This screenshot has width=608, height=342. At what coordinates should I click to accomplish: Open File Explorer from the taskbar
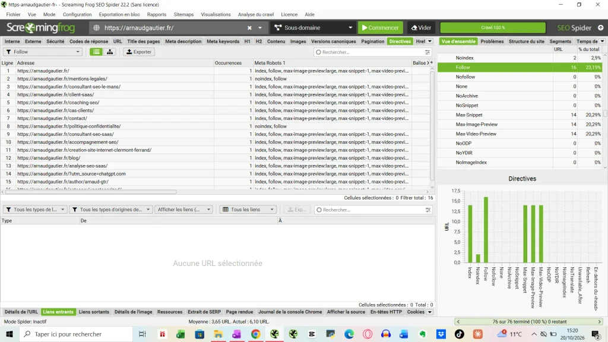click(218, 334)
